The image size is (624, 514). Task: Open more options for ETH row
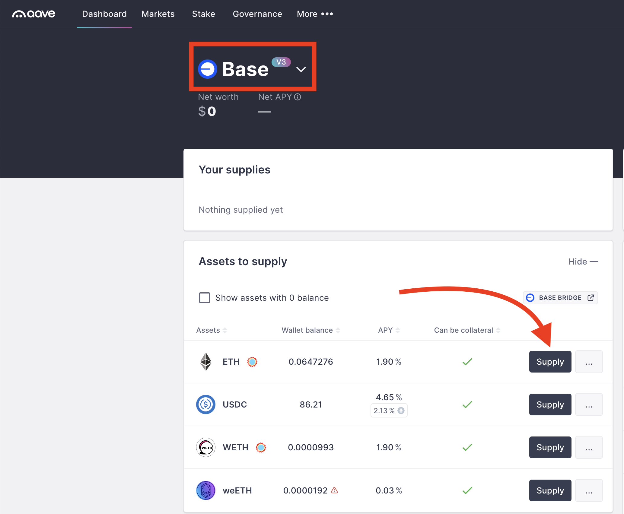589,362
